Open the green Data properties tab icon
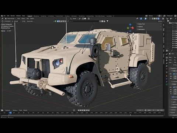The image size is (177, 133). point(167,85)
